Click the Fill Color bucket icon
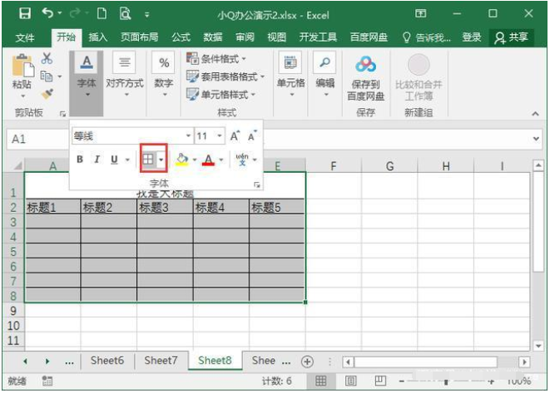 click(182, 160)
